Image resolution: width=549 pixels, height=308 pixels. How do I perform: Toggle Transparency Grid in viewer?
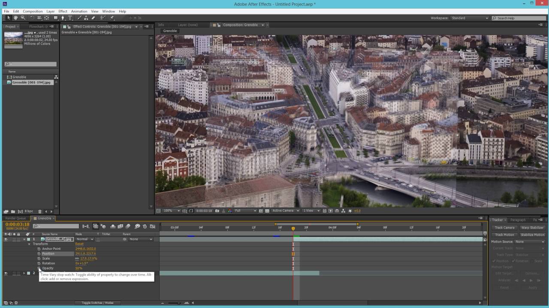267,210
